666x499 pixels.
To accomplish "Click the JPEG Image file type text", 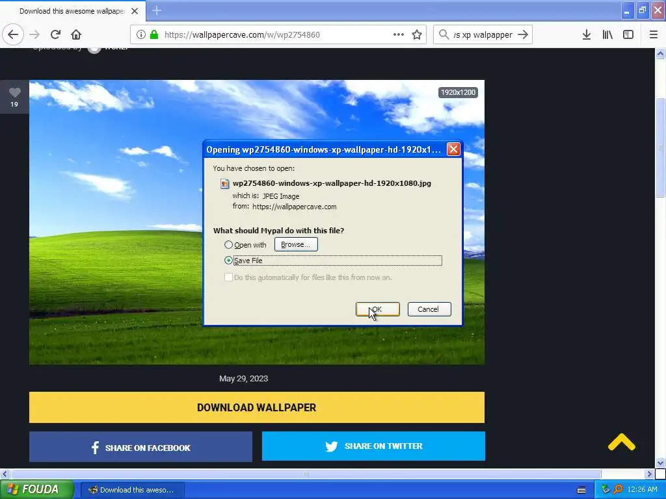I will point(281,196).
